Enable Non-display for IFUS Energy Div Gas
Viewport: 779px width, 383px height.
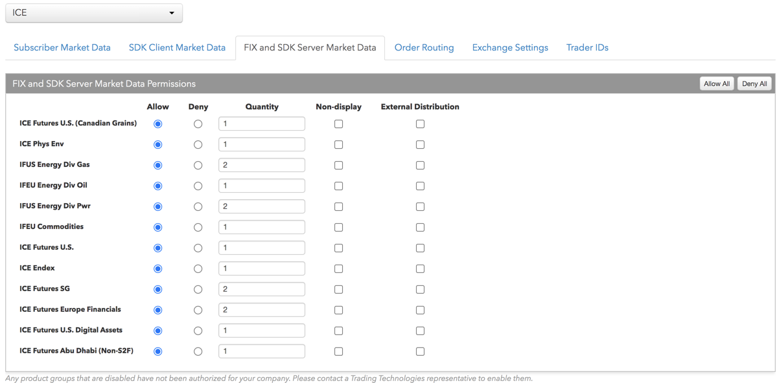click(338, 165)
